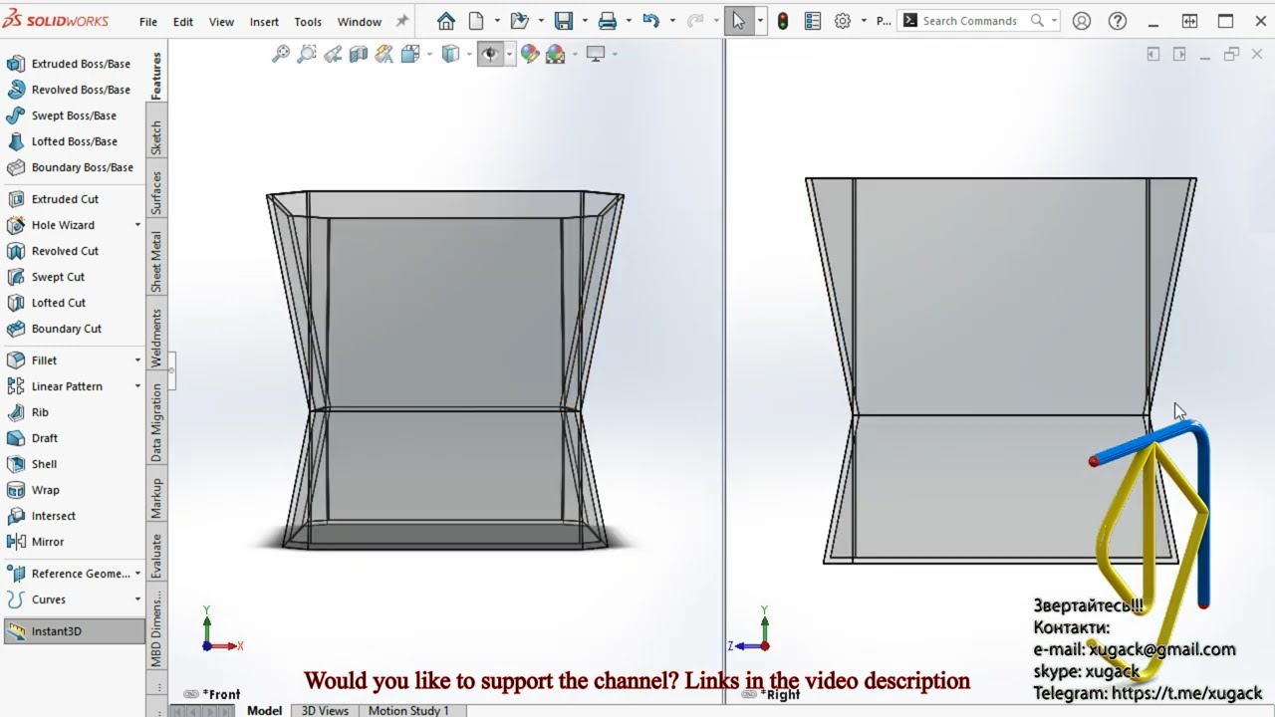Image resolution: width=1275 pixels, height=717 pixels.
Task: Expand the Reference Geometry dropdown arrow
Action: [x=137, y=574]
